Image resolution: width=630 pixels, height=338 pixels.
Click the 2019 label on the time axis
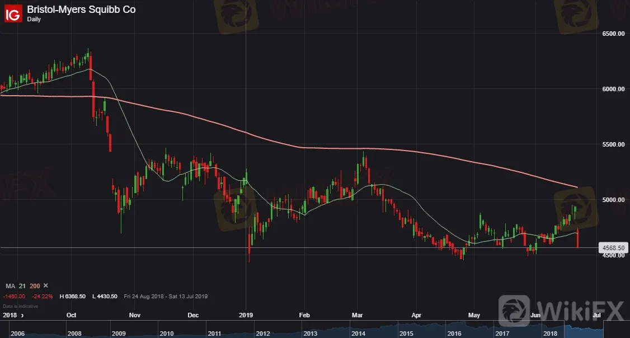tap(246, 316)
